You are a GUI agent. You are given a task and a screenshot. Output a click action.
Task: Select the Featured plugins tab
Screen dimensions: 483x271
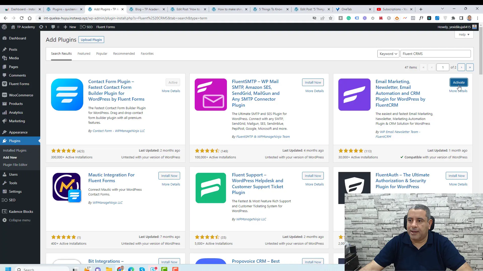point(84,54)
